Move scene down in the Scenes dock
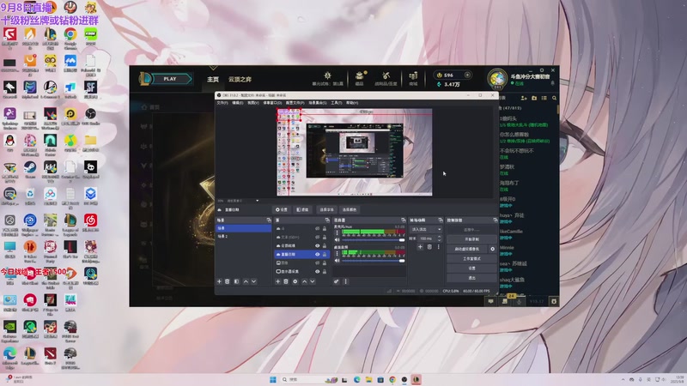 tap(253, 281)
